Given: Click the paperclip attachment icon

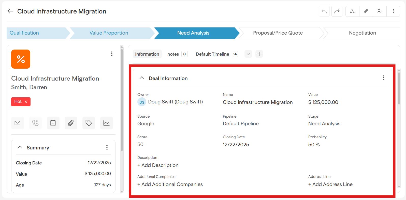Looking at the screenshot, I should coord(71,123).
